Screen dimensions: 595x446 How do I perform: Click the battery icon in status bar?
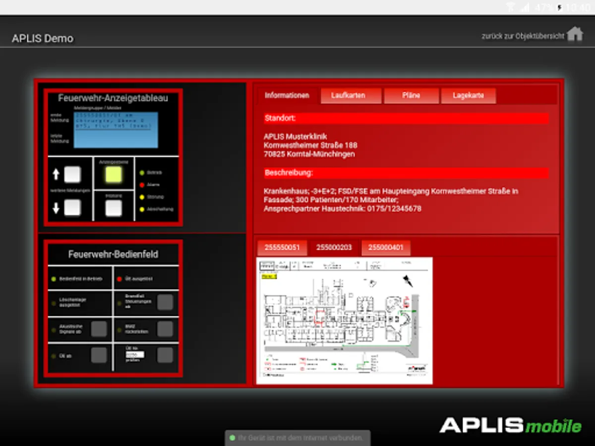[560, 7]
